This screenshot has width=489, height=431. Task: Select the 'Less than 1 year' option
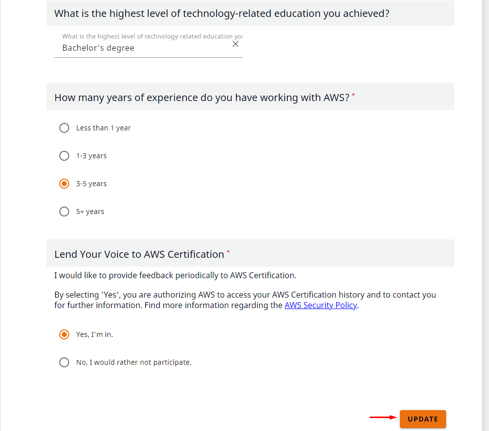tap(64, 128)
